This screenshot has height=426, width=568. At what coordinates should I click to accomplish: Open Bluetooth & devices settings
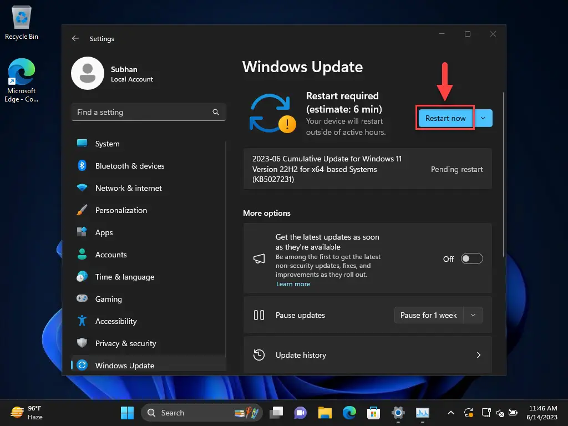tap(129, 166)
